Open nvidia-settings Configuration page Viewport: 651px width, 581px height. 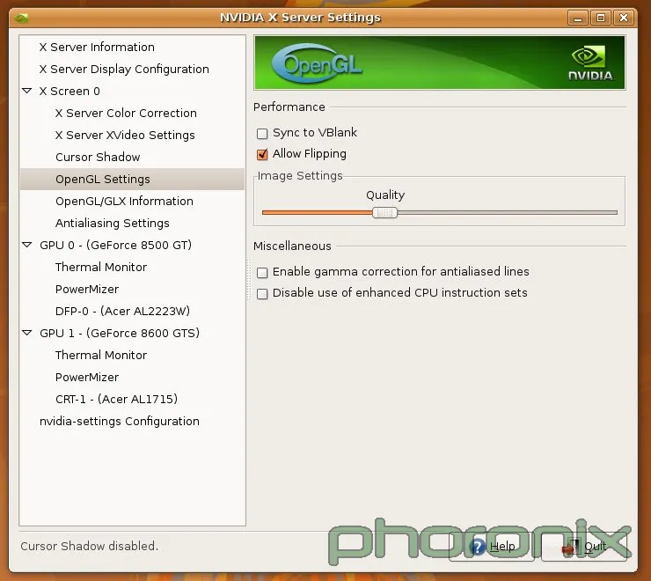click(119, 422)
